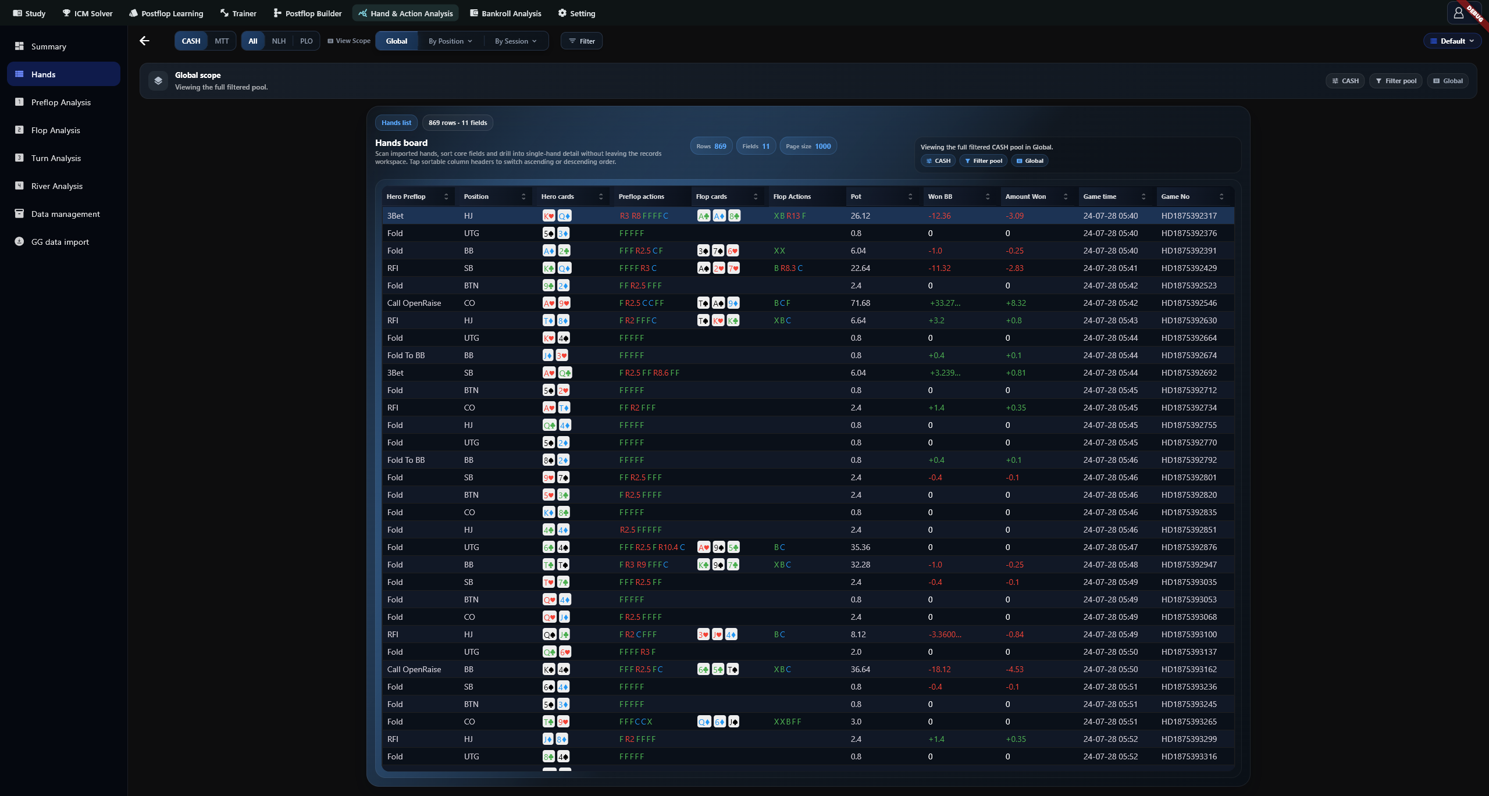Click the Page size 1000 pill
The width and height of the screenshot is (1489, 796).
tap(808, 146)
